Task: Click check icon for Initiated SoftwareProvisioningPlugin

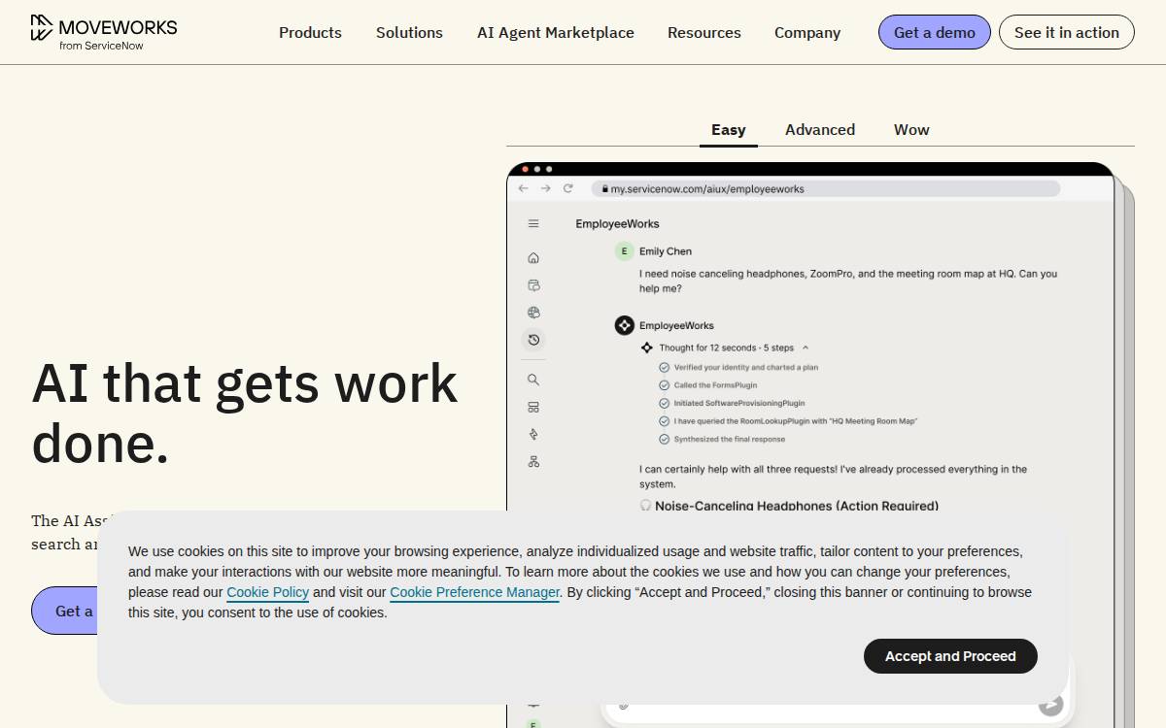Action: click(665, 403)
